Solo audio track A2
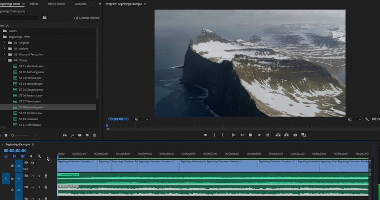The width and height of the screenshot is (380, 200). point(39,187)
